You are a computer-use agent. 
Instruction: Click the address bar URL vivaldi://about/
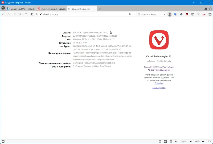pos(51,14)
